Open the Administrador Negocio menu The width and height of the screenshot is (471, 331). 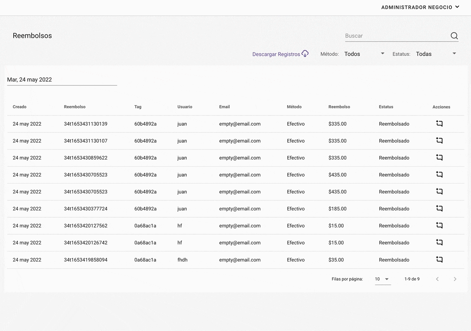(420, 7)
